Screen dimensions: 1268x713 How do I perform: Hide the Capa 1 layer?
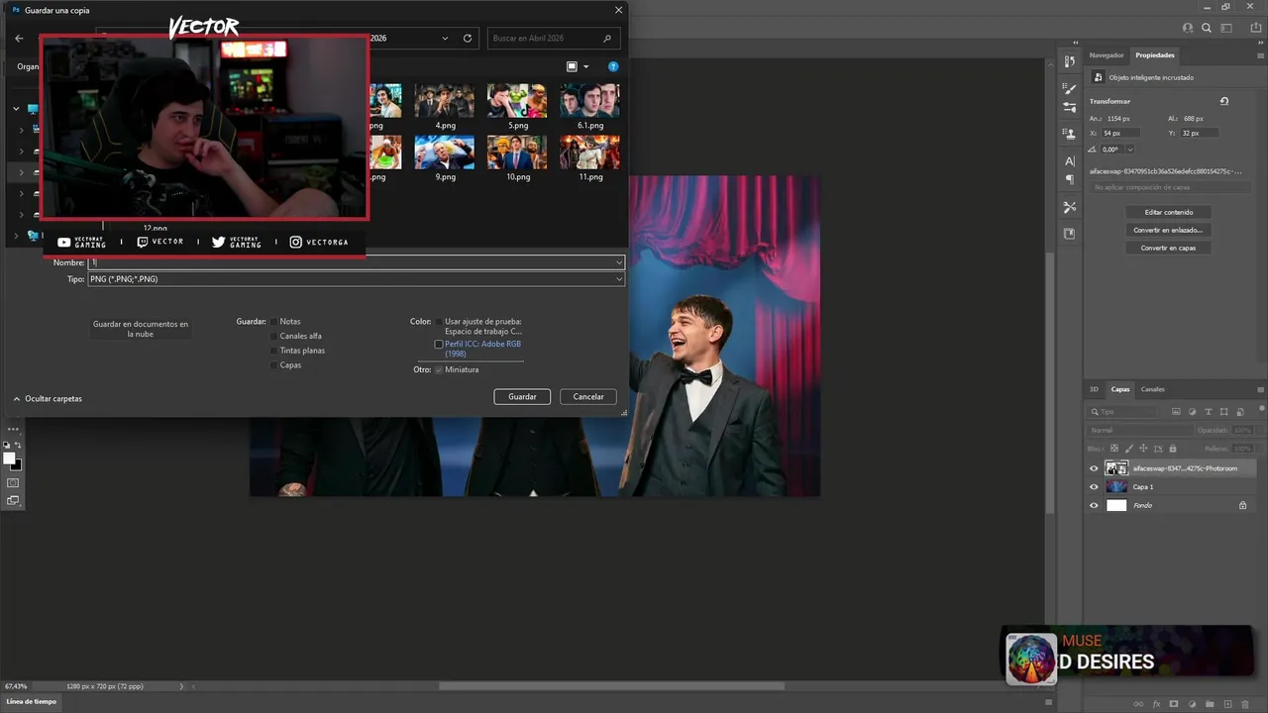(x=1094, y=487)
